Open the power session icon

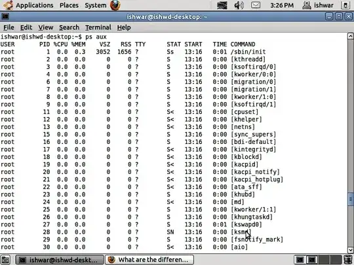click(x=345, y=5)
